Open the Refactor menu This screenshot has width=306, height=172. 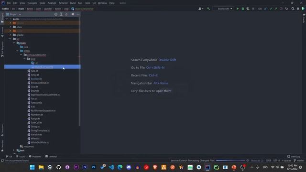pyautogui.click(x=63, y=3)
